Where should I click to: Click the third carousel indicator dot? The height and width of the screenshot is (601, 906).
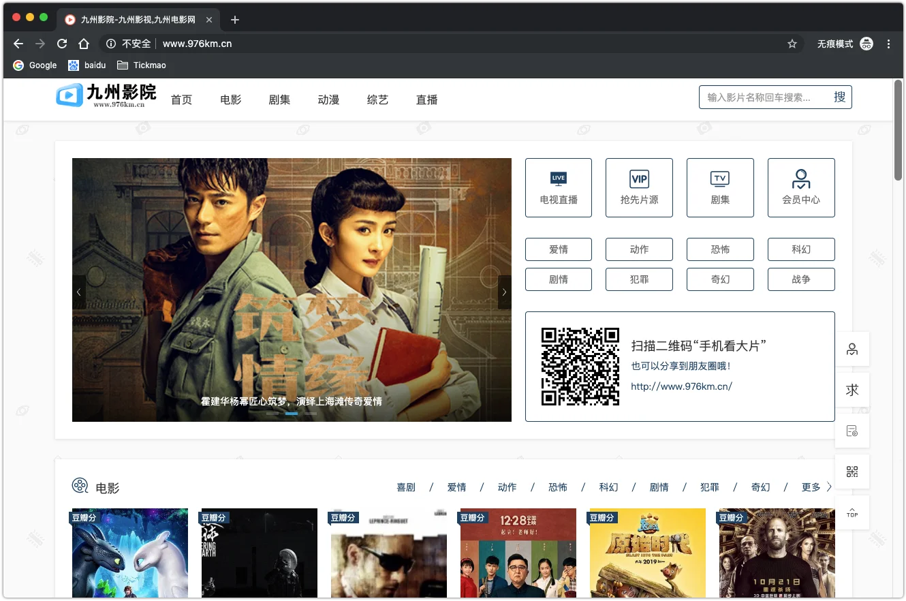[311, 414]
